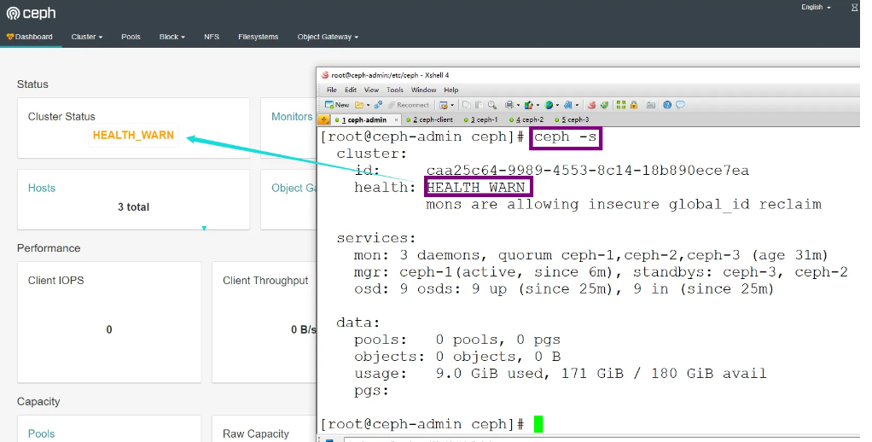This screenshot has height=442, width=872.
Task: Expand the Open folder dropdown arrow
Action: (x=368, y=105)
